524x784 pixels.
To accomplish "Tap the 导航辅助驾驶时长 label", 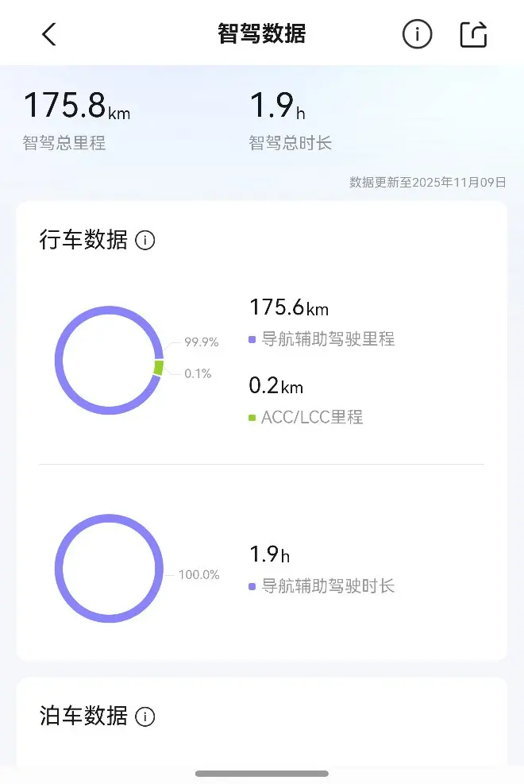I will 328,587.
